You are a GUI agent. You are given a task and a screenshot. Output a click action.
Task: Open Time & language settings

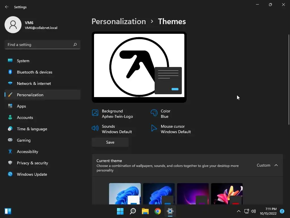(x=42, y=129)
